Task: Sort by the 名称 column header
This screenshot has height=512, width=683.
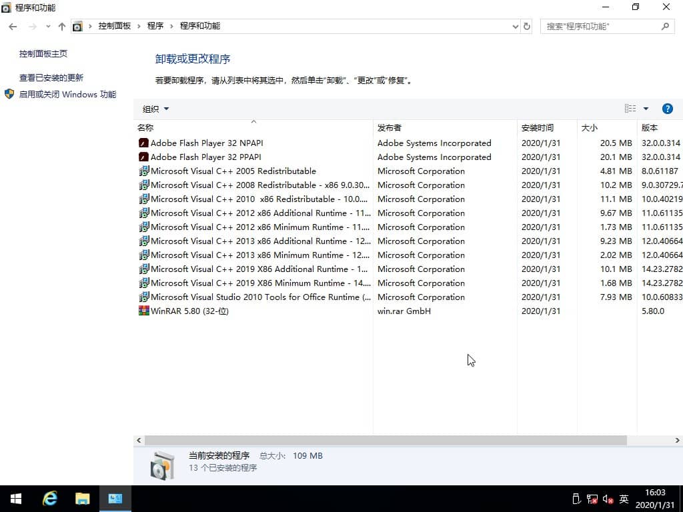Action: (x=253, y=127)
